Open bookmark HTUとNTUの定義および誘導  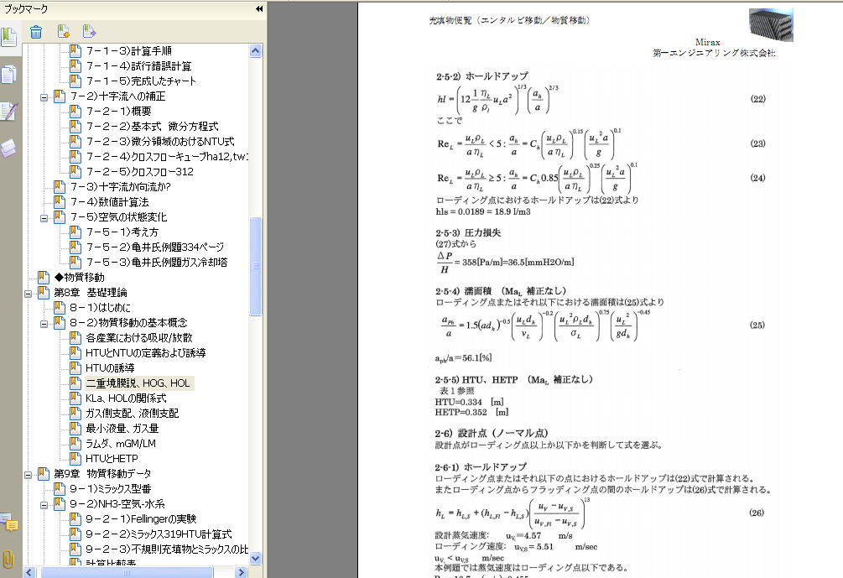click(146, 352)
